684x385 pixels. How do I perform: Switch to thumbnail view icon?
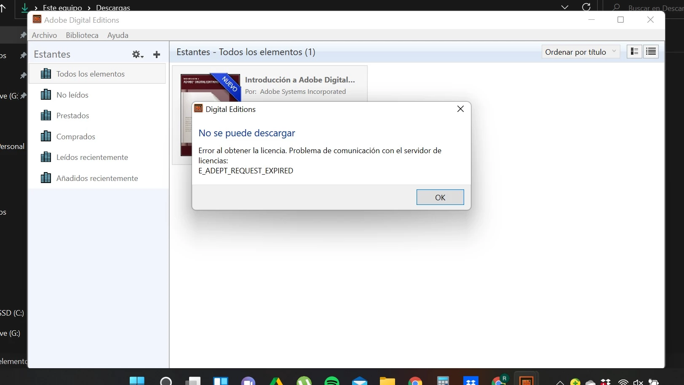coord(634,51)
